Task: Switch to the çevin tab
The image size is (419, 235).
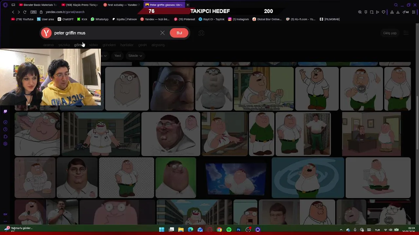Action: [x=142, y=45]
